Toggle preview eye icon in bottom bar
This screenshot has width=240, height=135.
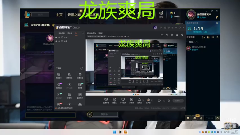[x=164, y=100]
